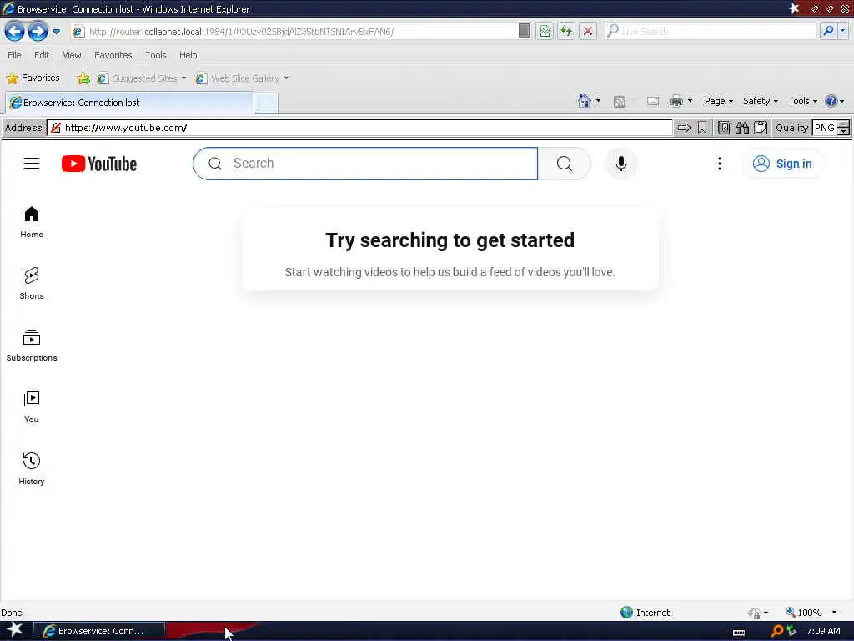Open the Safety command bar menu
Viewport: 854px width, 641px height.
(761, 101)
